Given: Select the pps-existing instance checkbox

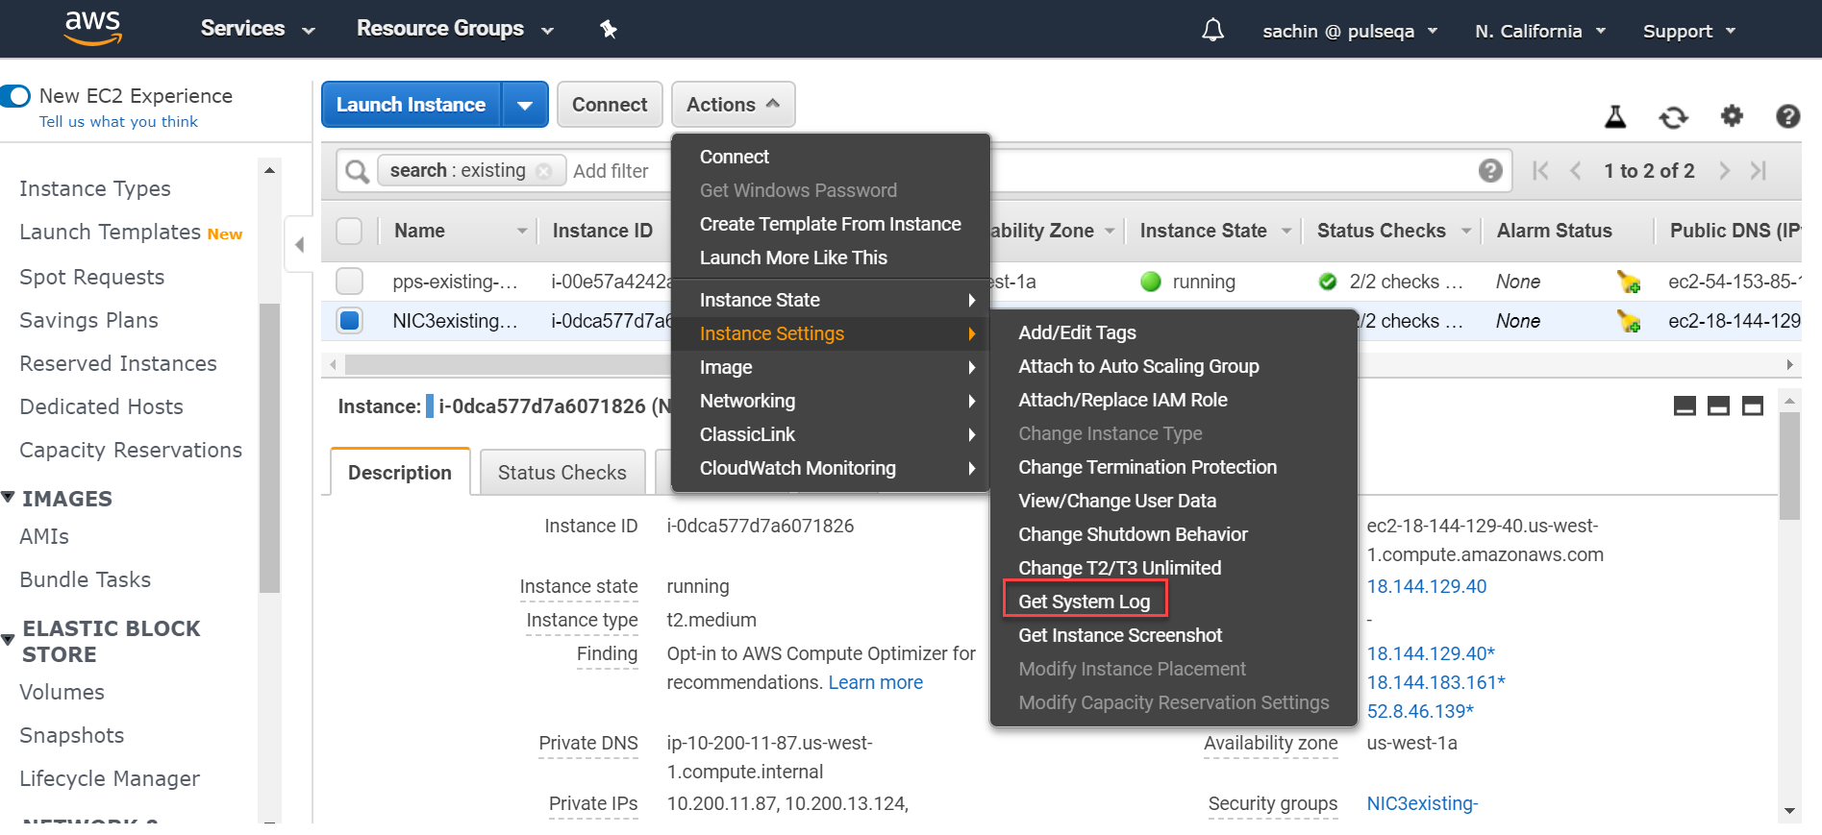Looking at the screenshot, I should pos(349,282).
